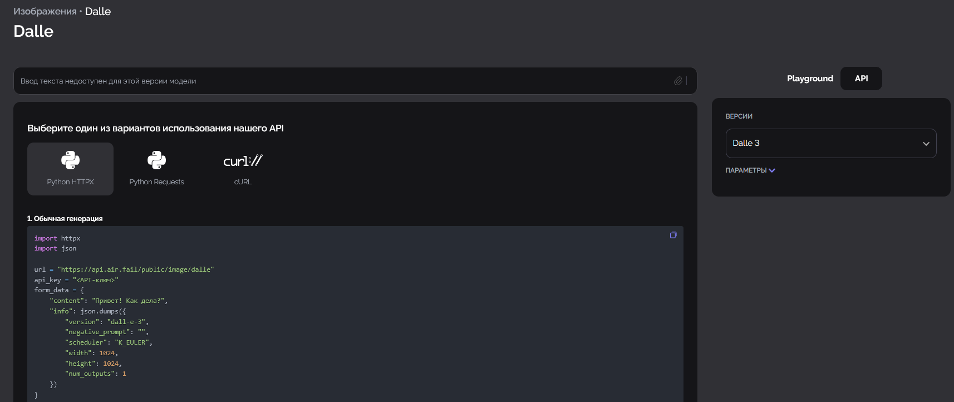Choose the curl:// logo icon

click(243, 161)
